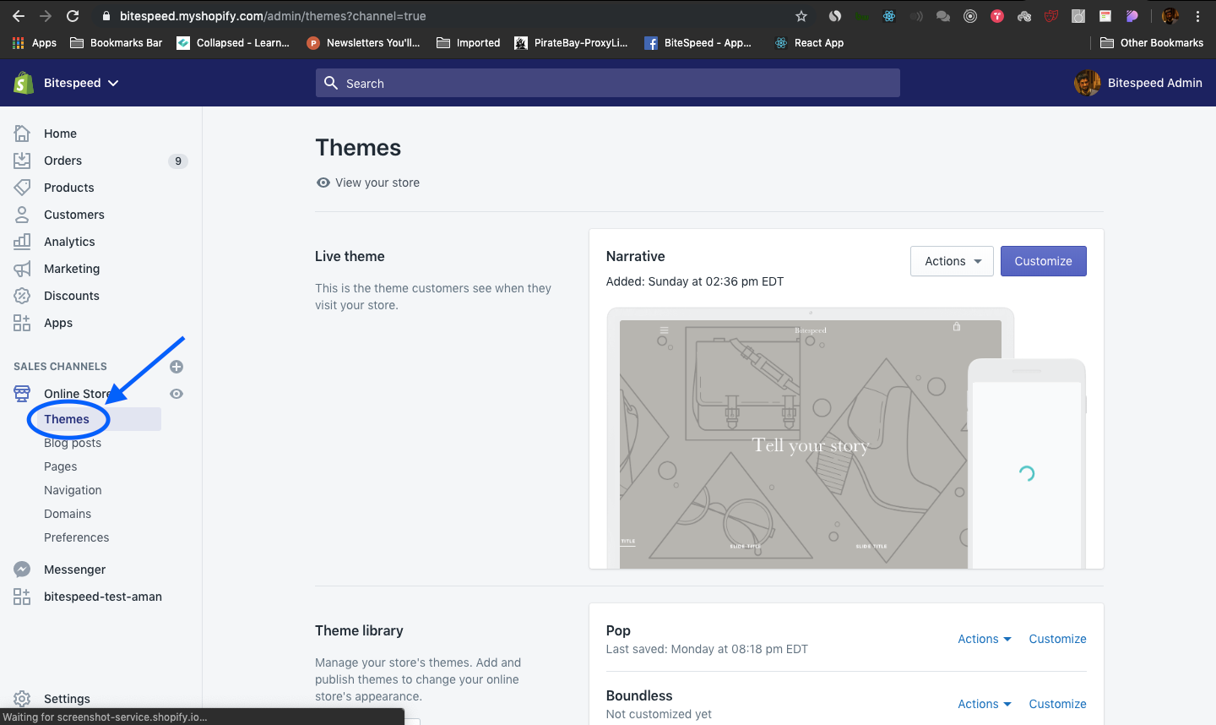Click the Home house icon in sidebar
The height and width of the screenshot is (725, 1216).
pos(22,134)
